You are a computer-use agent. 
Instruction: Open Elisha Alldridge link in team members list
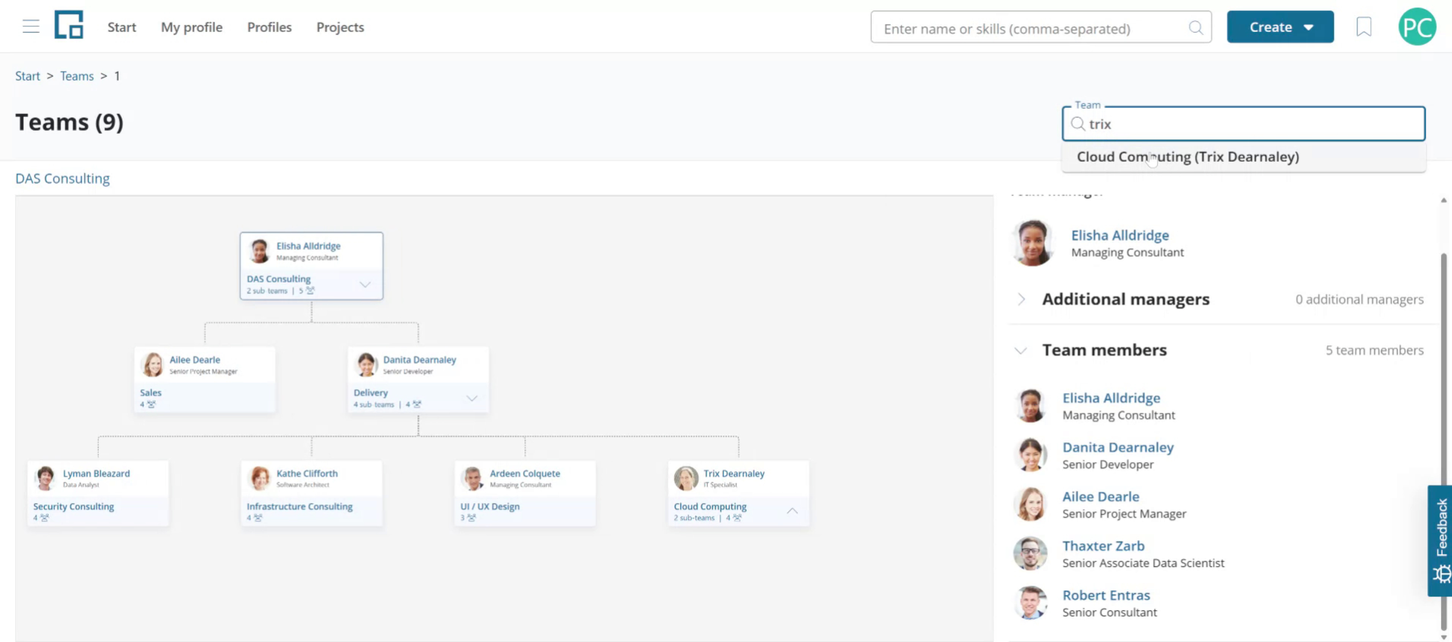(x=1111, y=398)
